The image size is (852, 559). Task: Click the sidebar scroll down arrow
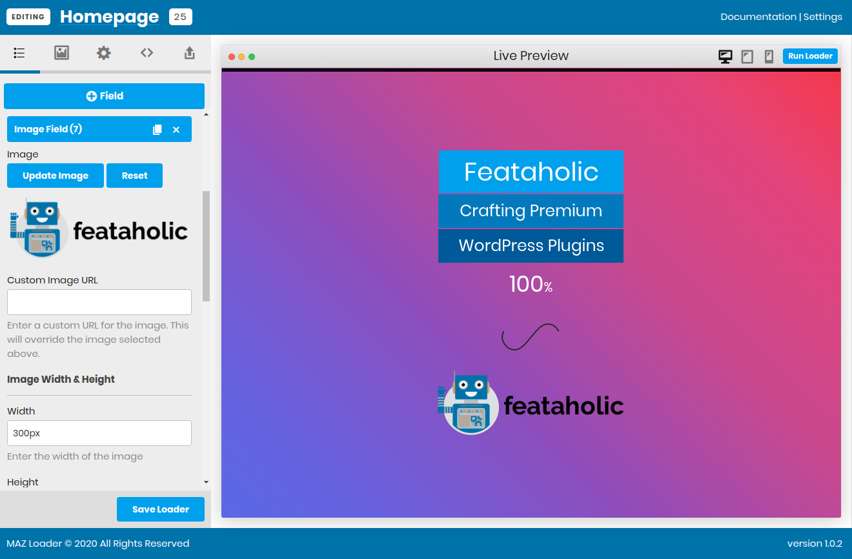pyautogui.click(x=206, y=482)
